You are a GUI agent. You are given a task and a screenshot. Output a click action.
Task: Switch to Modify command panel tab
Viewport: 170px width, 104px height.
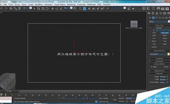pos(153,13)
